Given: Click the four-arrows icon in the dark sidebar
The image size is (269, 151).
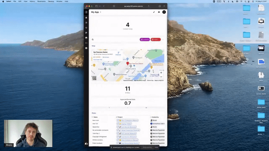Looking at the screenshot, I should point(86,28).
